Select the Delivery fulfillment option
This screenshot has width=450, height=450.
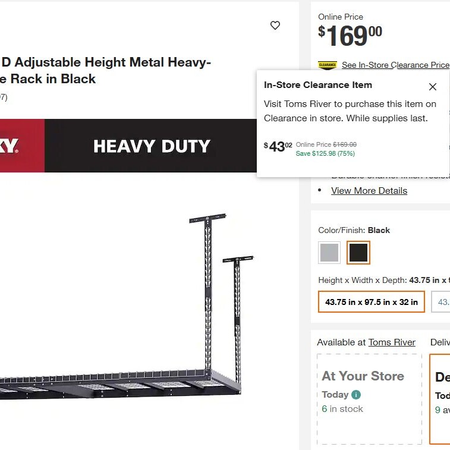pos(440,399)
